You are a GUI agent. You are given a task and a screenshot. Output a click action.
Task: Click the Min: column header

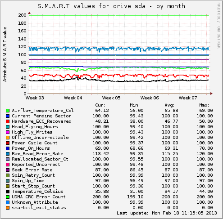[x=135, y=105]
